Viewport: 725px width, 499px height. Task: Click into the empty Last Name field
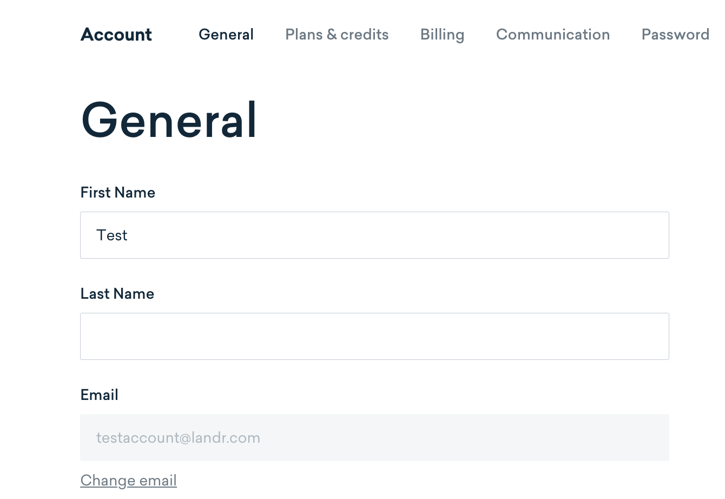tap(374, 336)
